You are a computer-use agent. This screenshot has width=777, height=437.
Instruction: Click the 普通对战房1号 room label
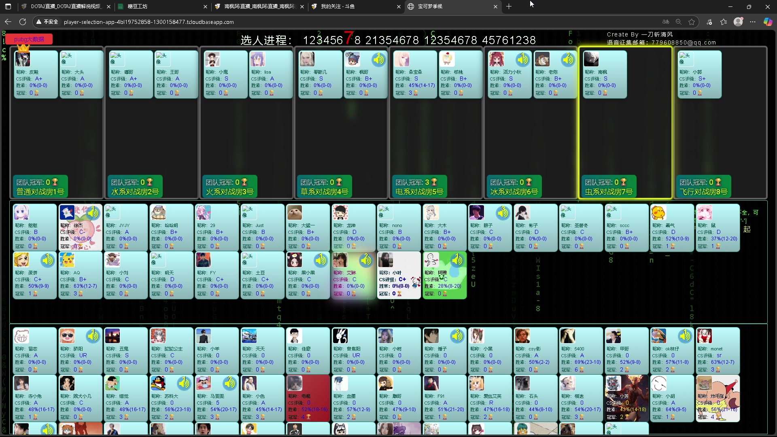pyautogui.click(x=40, y=192)
